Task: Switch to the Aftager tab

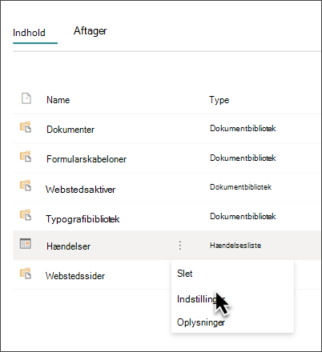Action: click(91, 31)
